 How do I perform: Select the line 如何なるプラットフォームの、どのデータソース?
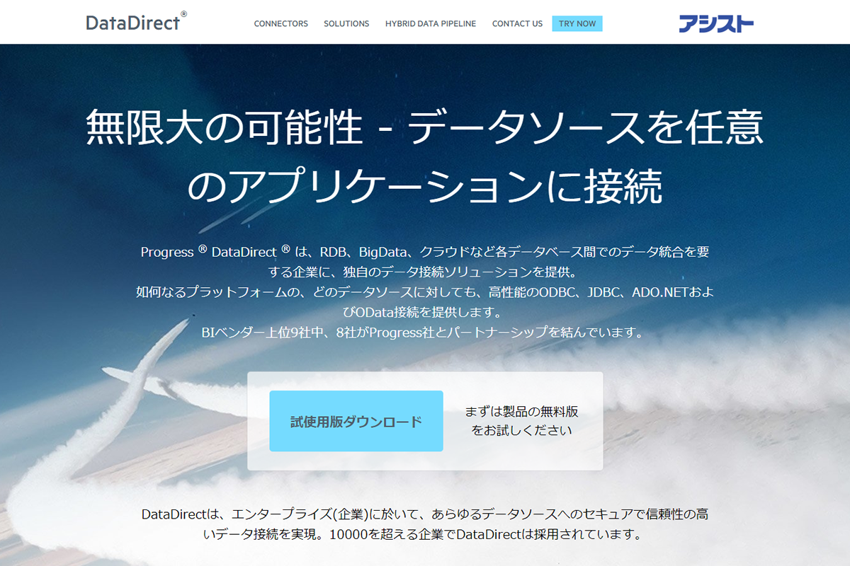[425, 301]
